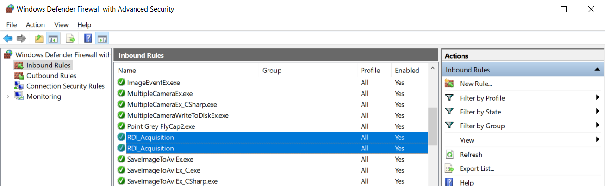Screen dimensions: 605x186
Task: Click the check icon beside MultipleCameraWriteToDiskEx.exe
Action: tap(121, 115)
